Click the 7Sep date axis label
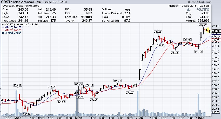Viewport: 221px width, 119px height. [x=139, y=118]
